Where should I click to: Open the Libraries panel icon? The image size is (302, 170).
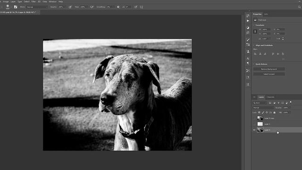248,33
